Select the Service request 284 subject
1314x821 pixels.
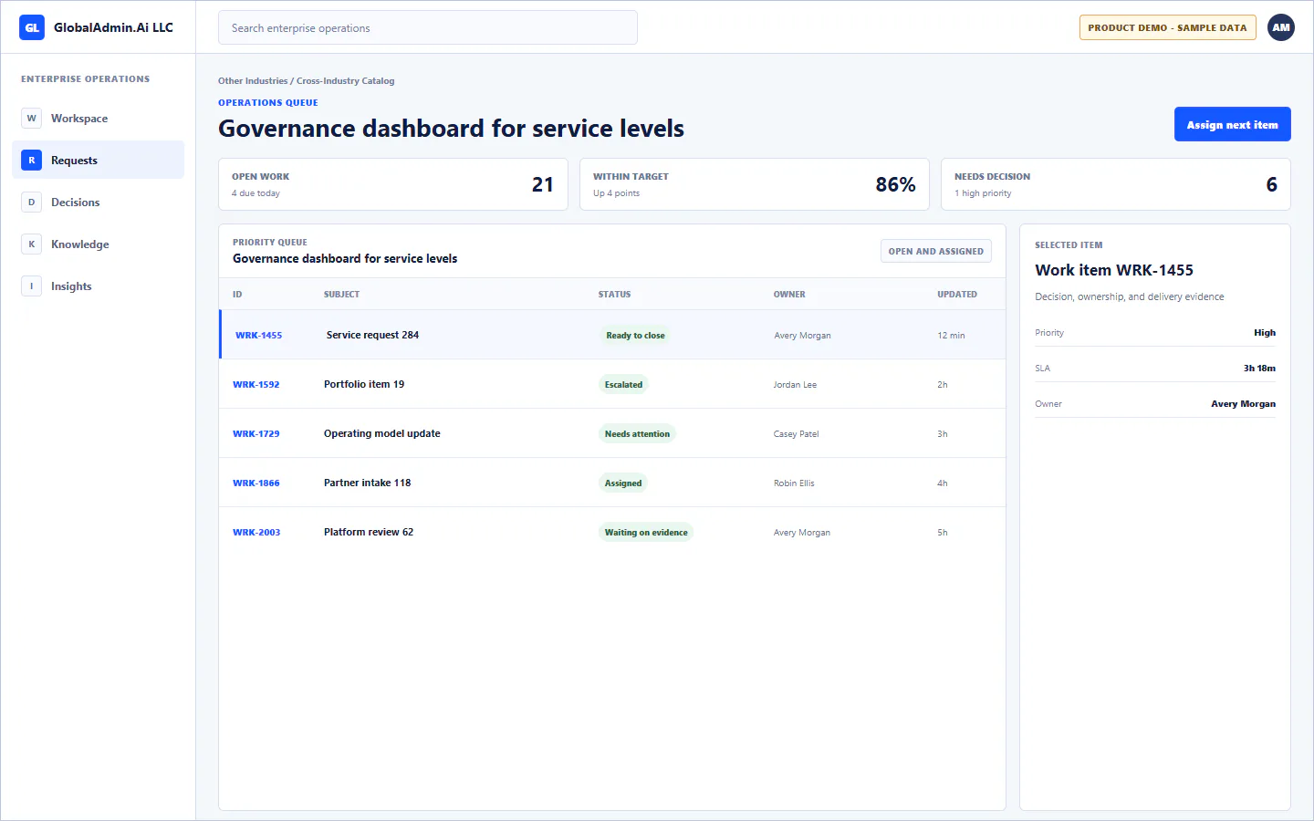click(372, 335)
